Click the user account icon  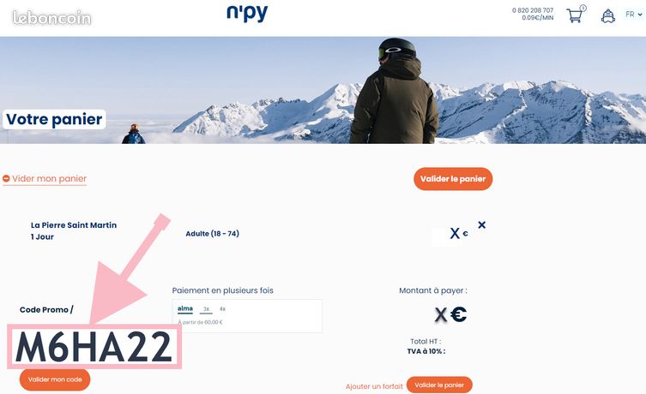pos(608,15)
